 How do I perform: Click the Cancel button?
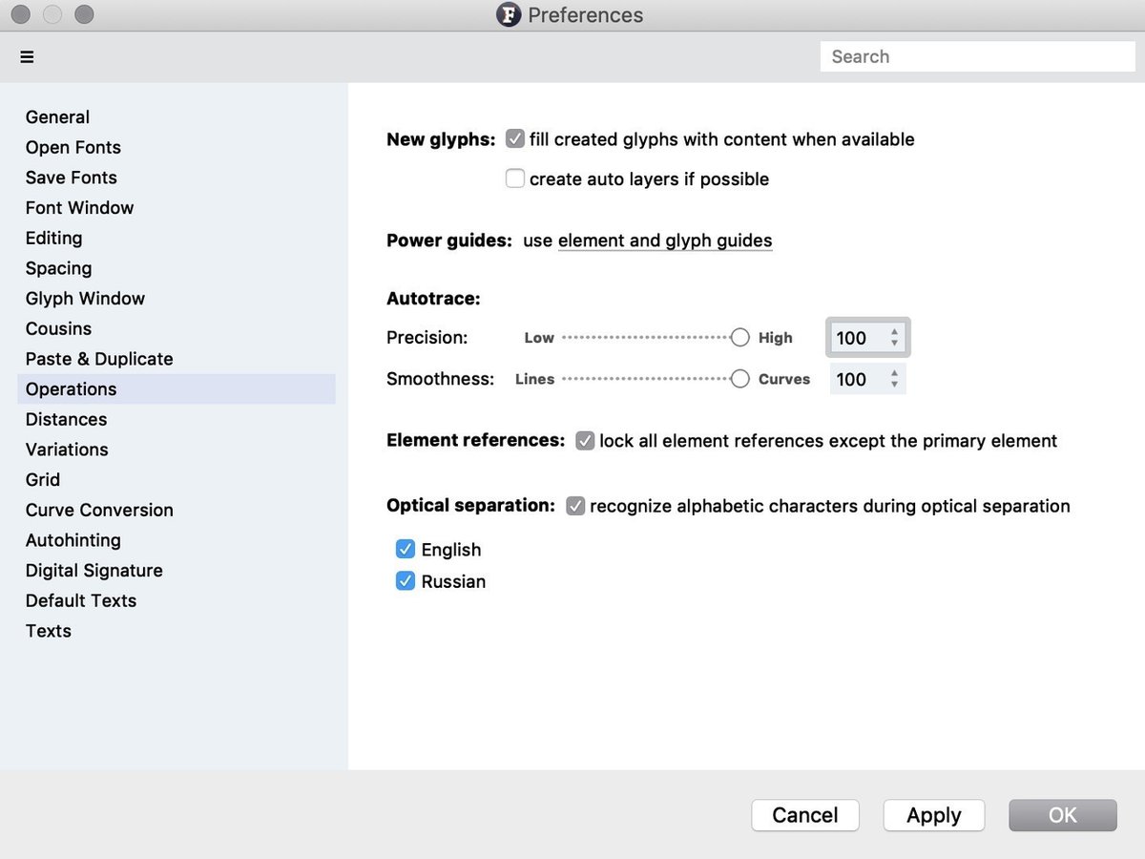(x=805, y=815)
